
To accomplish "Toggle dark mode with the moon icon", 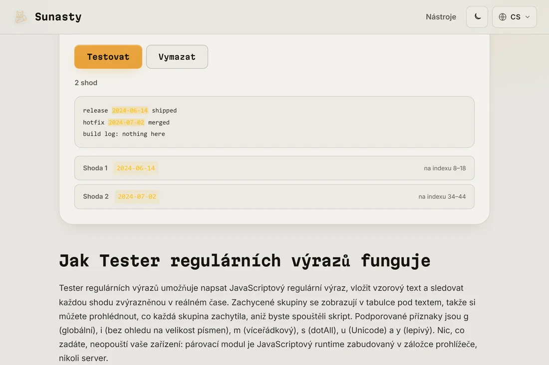I will pos(477,17).
